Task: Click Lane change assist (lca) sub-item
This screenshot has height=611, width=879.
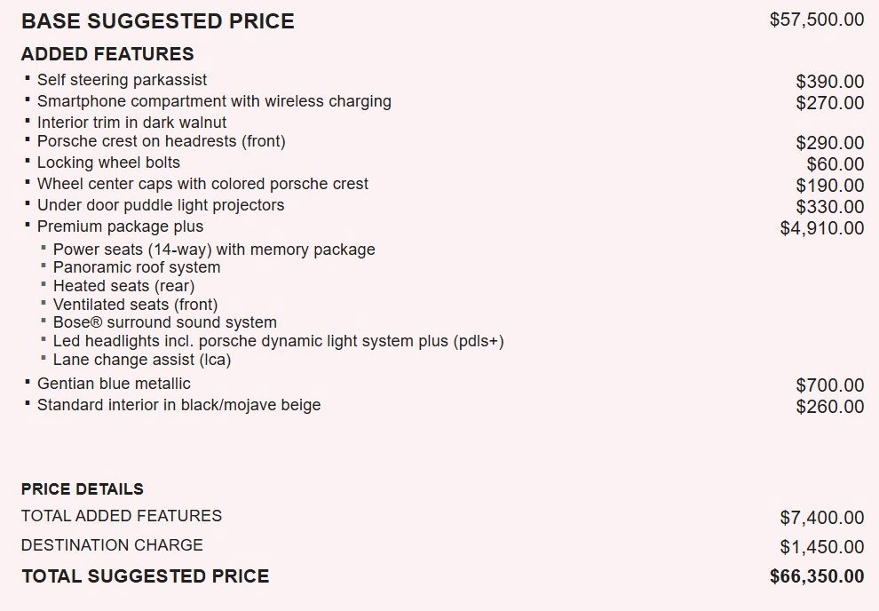Action: 142,360
